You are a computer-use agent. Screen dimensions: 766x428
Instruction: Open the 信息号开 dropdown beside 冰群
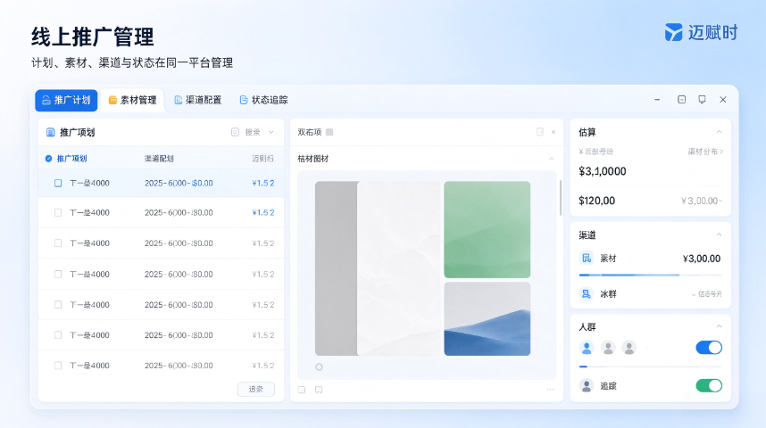click(x=706, y=294)
